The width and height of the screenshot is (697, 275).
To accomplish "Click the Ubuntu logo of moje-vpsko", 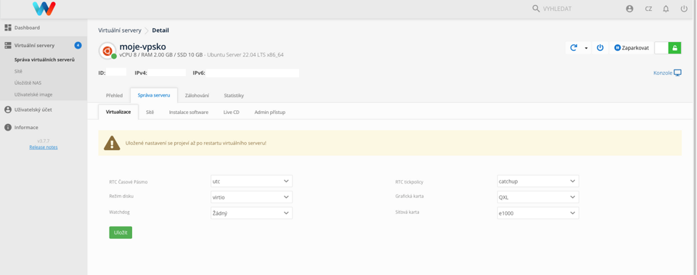I will point(107,51).
